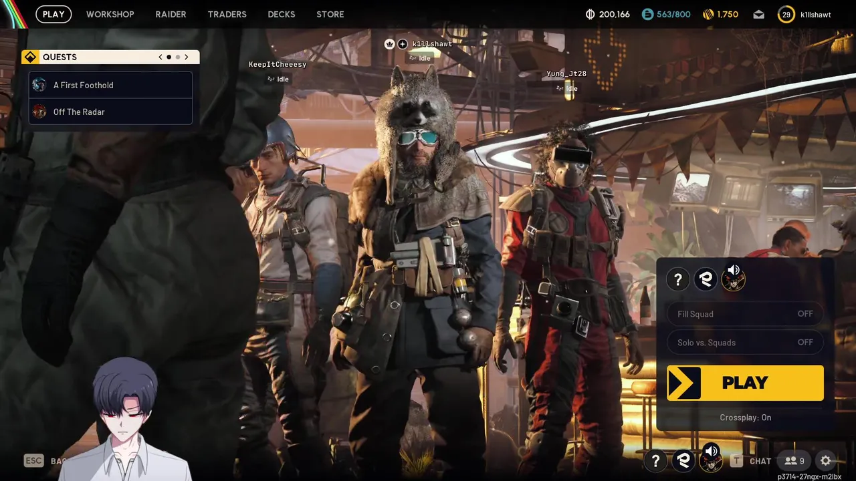This screenshot has width=856, height=481.
Task: Open the settings gear icon
Action: pos(826,460)
